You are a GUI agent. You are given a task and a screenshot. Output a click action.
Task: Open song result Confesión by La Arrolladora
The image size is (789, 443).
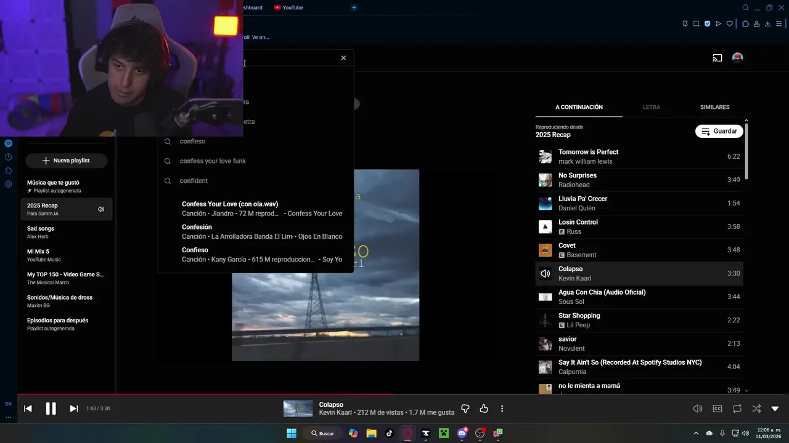(255, 231)
